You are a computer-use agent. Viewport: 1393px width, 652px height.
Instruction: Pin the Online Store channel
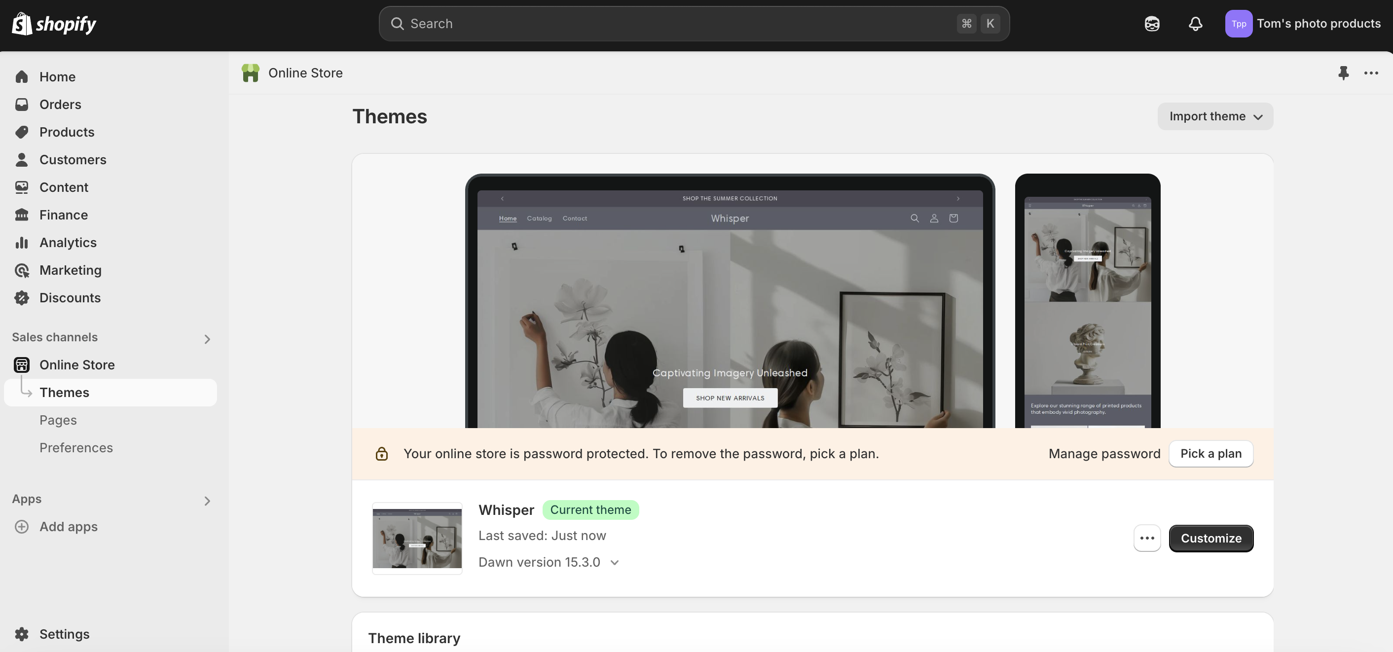click(1343, 73)
